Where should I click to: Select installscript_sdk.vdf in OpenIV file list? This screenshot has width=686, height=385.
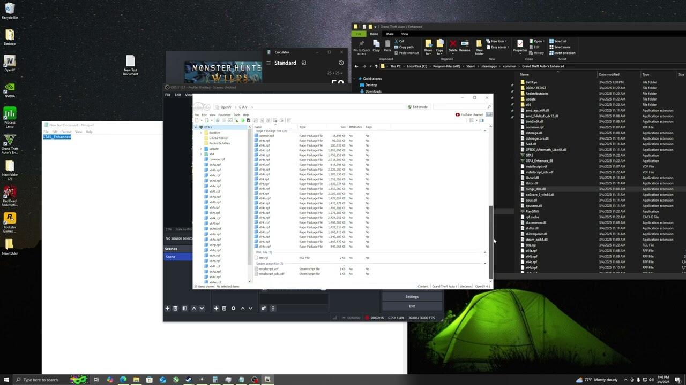pos(271,274)
